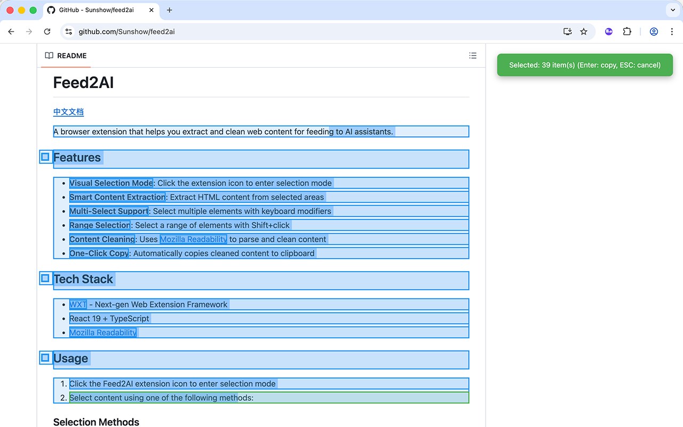Image resolution: width=683 pixels, height=427 pixels.
Task: Open the Extensions puzzle icon
Action: pyautogui.click(x=627, y=31)
